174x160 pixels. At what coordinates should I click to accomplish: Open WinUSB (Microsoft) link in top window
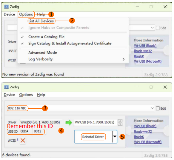click(x=148, y=61)
